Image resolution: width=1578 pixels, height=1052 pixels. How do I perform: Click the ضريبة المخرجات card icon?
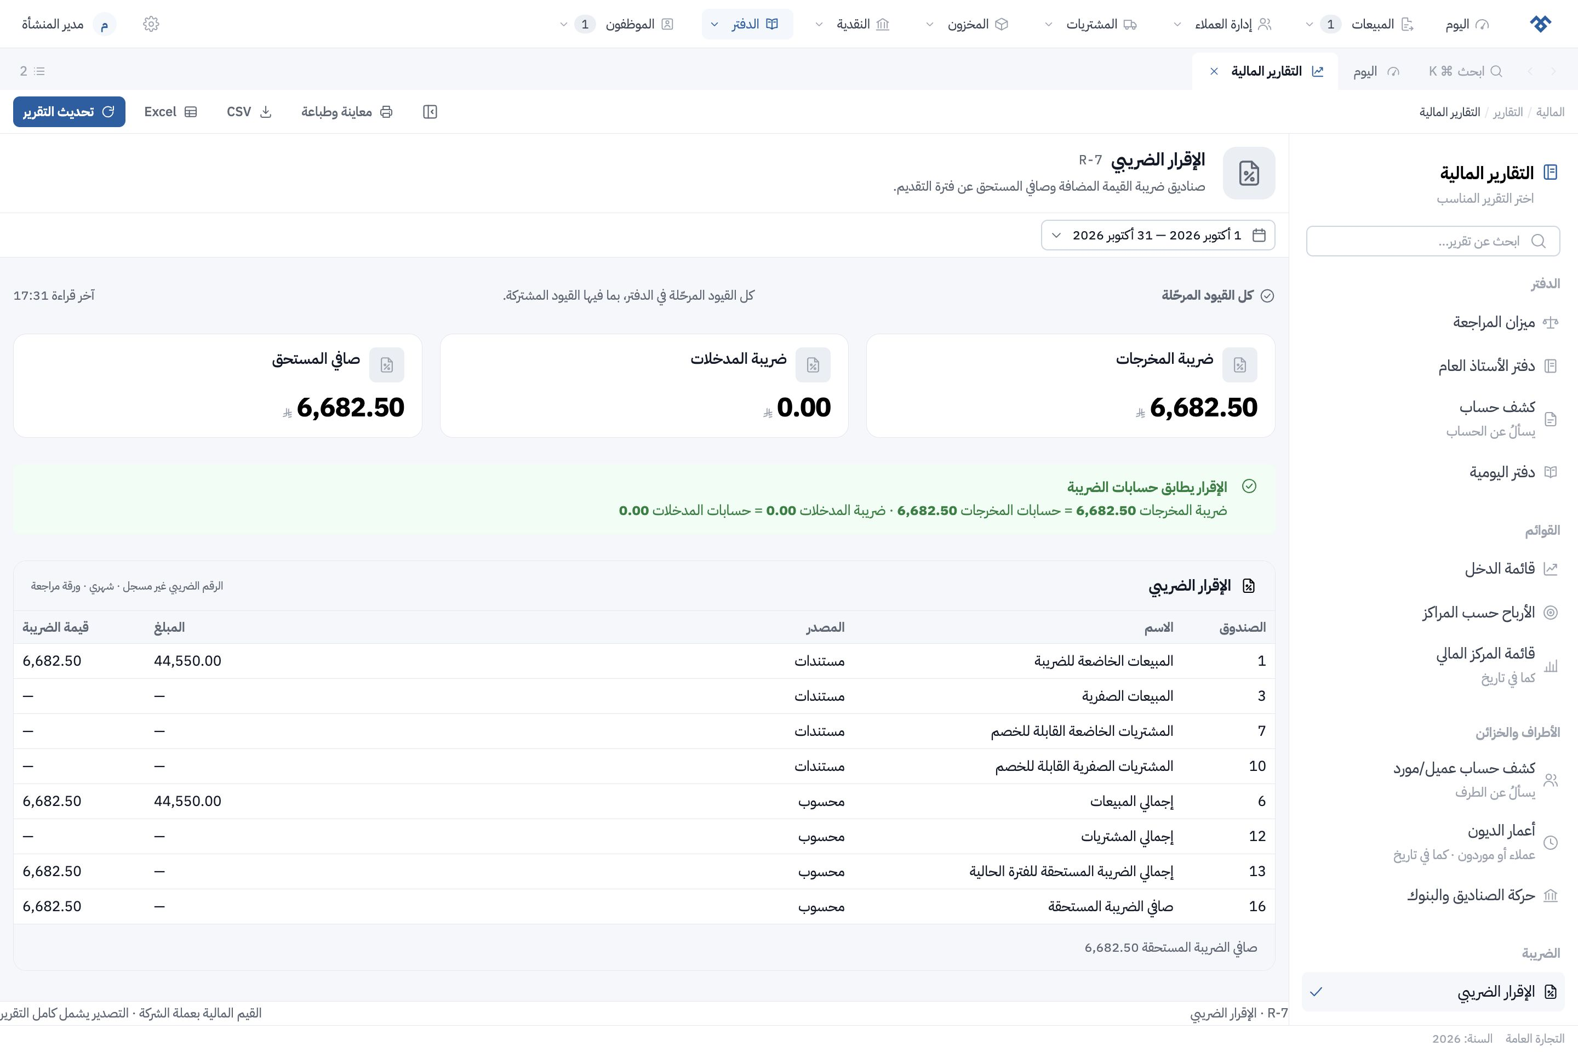coord(1239,365)
